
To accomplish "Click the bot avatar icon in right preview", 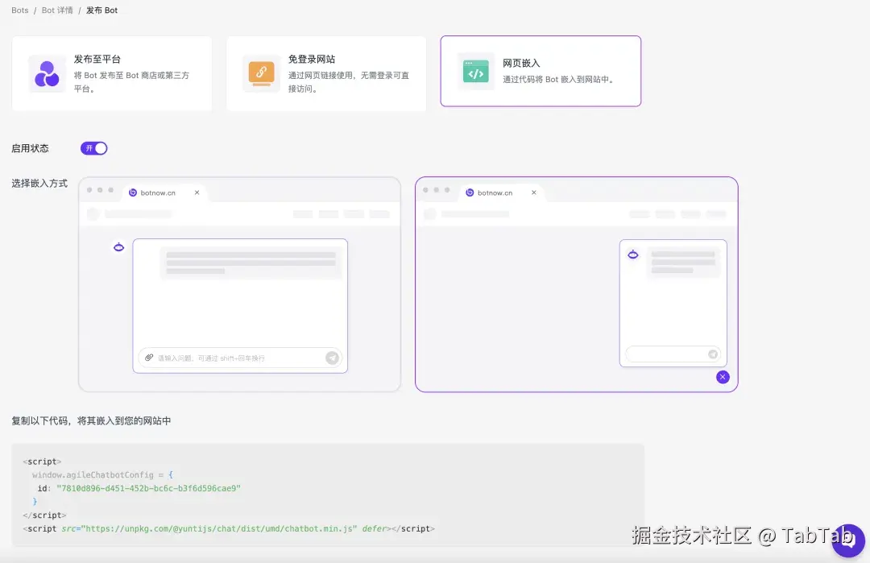I will [633, 255].
